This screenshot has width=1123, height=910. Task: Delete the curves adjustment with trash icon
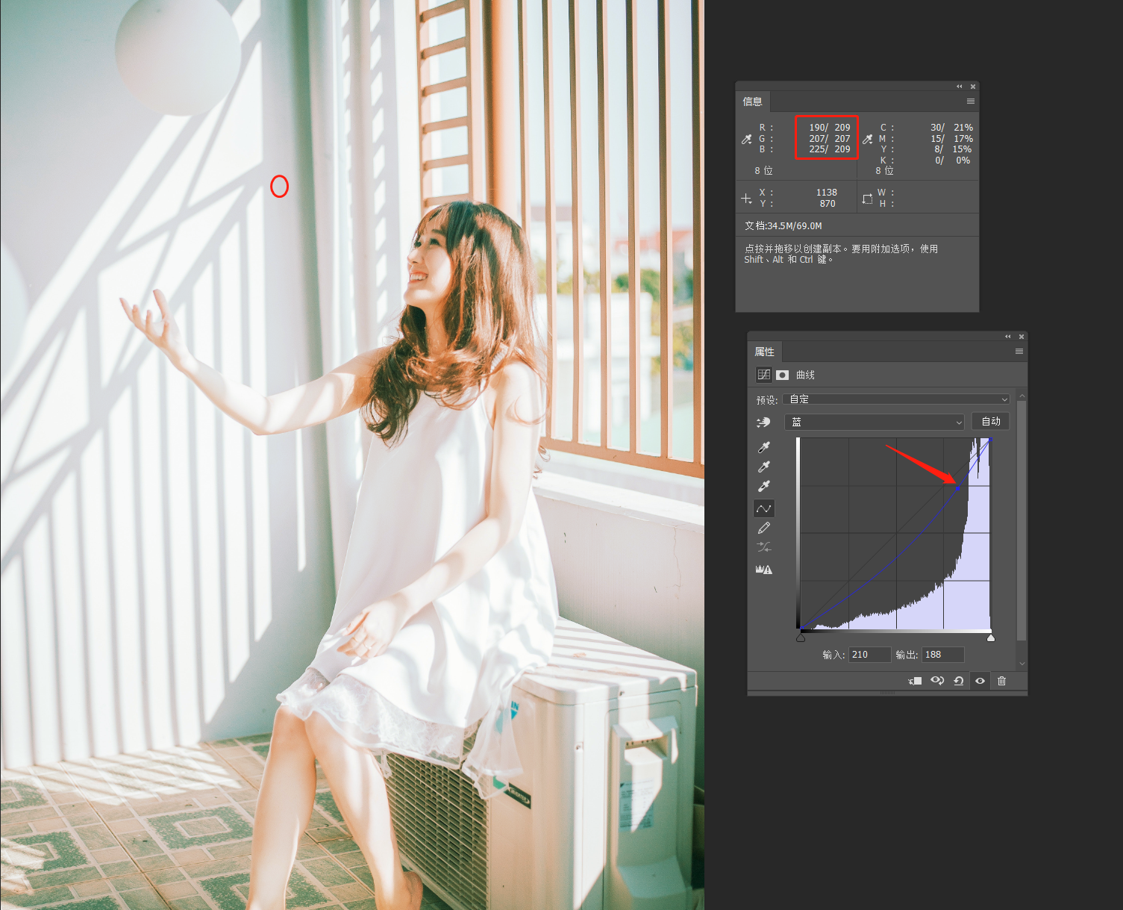pos(1001,681)
